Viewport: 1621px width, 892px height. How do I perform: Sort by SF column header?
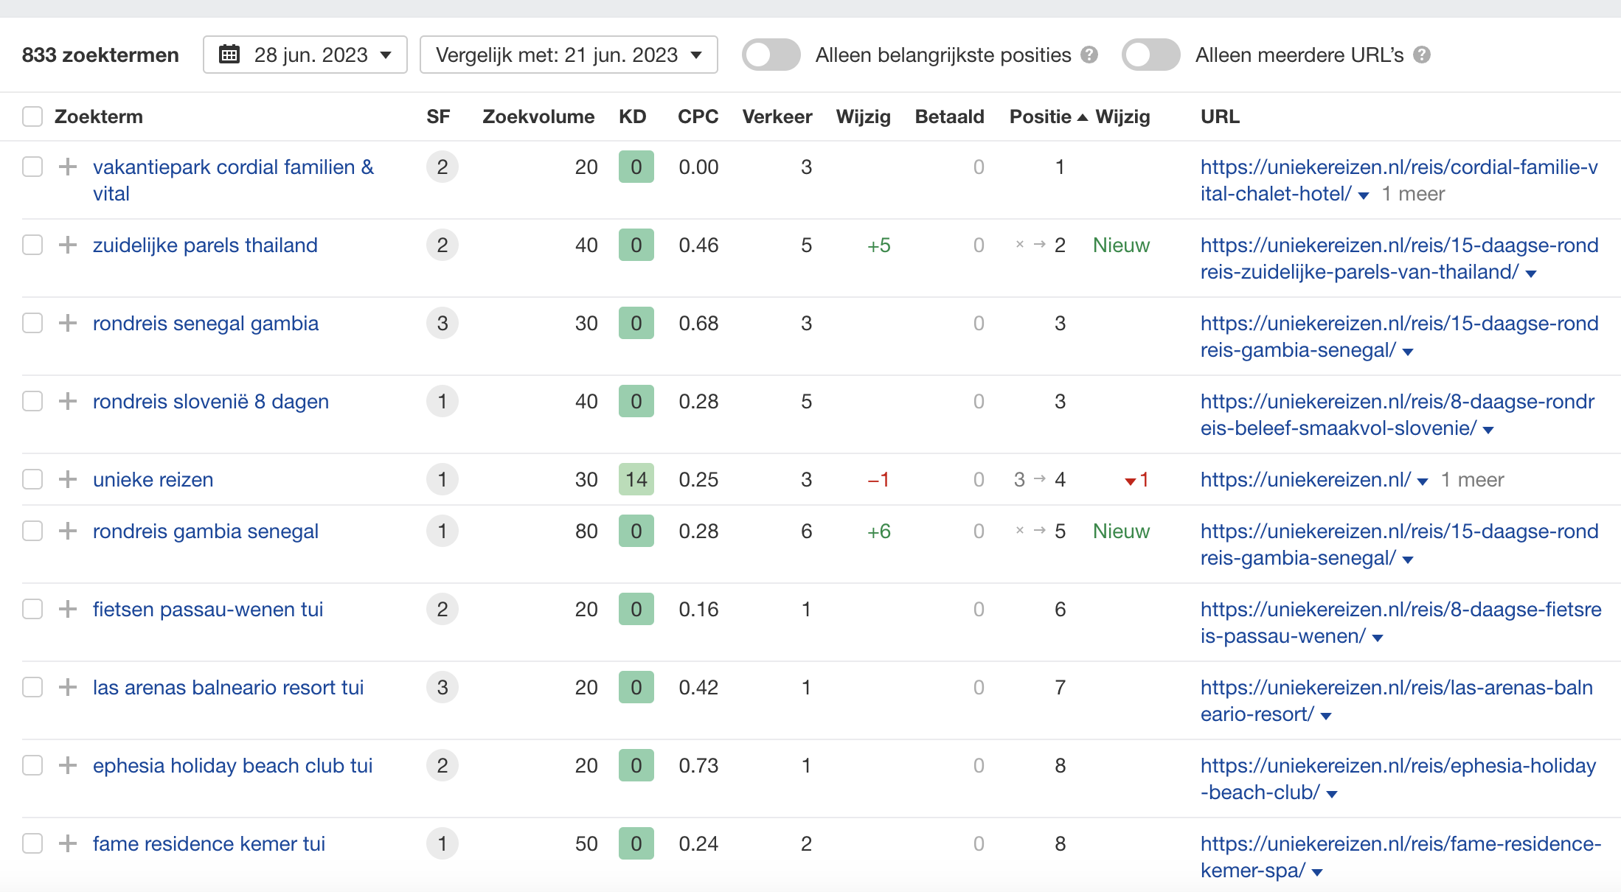click(438, 116)
